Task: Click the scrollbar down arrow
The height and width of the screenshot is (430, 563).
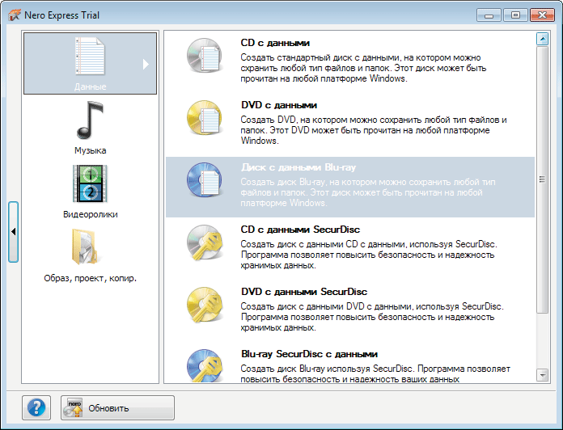Action: (542, 375)
